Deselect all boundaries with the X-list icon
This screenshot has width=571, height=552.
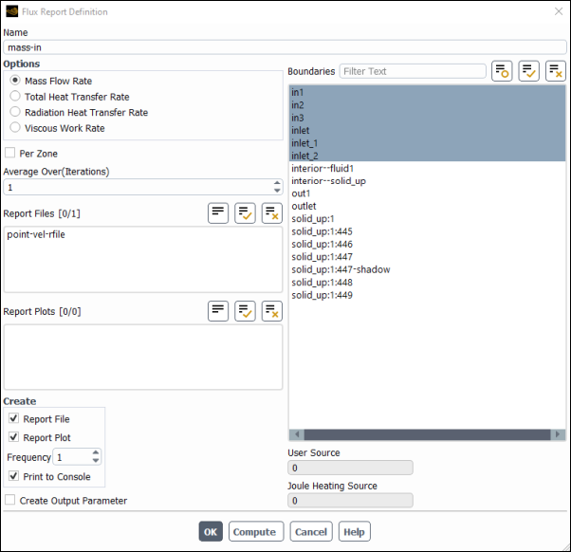point(556,71)
